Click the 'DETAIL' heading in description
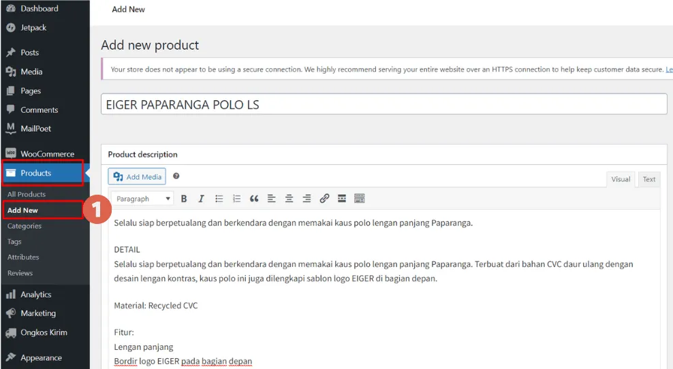673x369 pixels. click(127, 250)
